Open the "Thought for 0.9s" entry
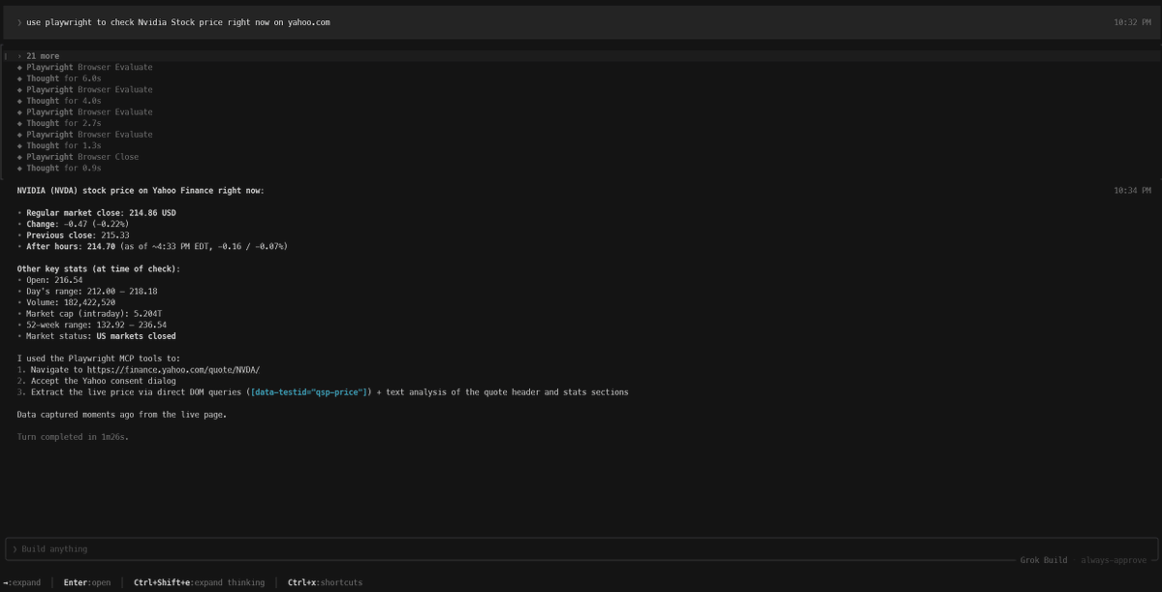The width and height of the screenshot is (1162, 592). [x=64, y=169]
